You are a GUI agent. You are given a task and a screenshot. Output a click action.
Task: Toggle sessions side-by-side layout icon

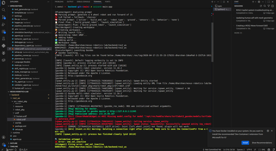273,6
